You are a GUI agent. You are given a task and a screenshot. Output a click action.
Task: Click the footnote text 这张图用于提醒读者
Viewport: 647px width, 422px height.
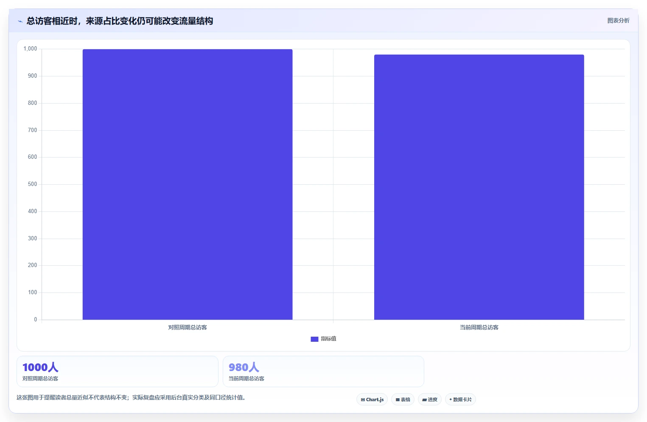point(131,397)
